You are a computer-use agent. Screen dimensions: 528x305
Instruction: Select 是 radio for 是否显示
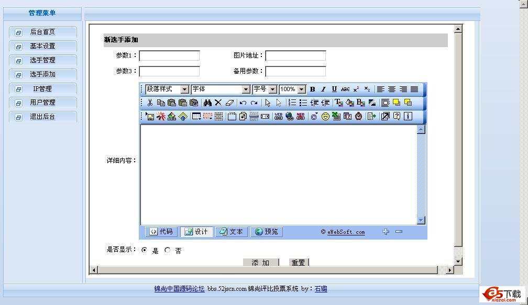click(x=145, y=250)
